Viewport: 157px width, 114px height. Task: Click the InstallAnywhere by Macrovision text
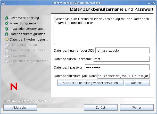tap(27, 101)
